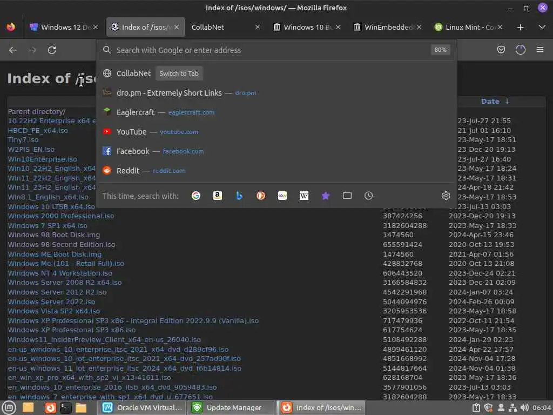
Task: Select Index of /isos tab
Action: click(145, 27)
